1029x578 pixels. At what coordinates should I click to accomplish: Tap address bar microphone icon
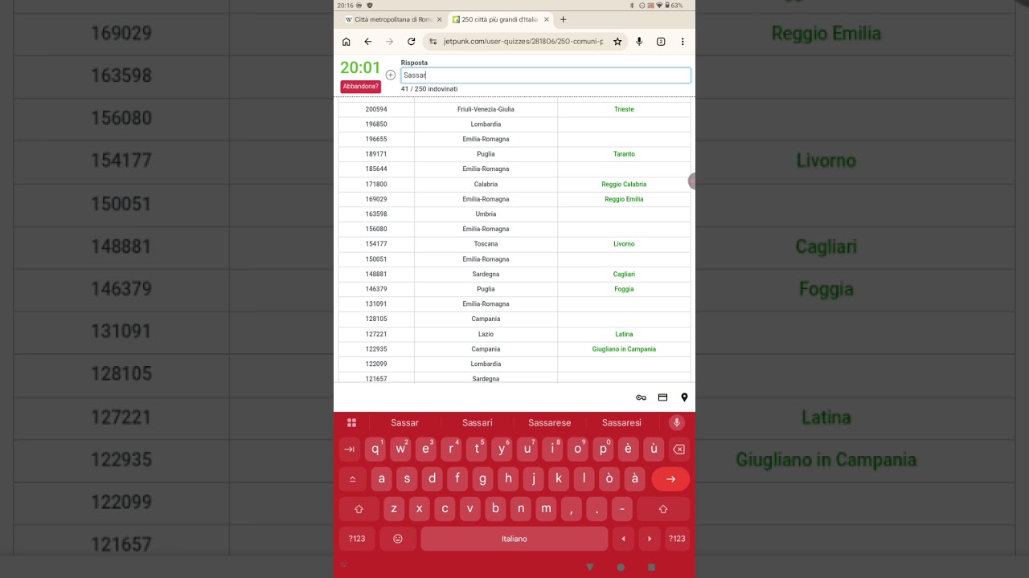[x=639, y=42]
